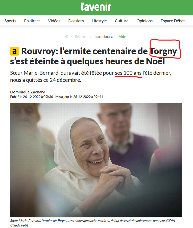Click the breadcrumb chevron before Luxembourg
Image resolution: width=193 pixels, height=228 pixels.
[x=91, y=37]
